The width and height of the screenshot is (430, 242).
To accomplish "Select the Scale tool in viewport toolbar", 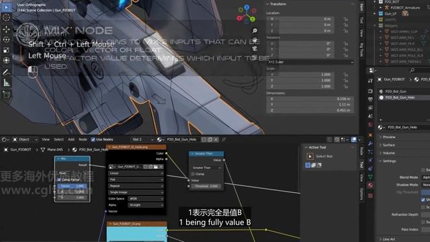I will 6,50.
